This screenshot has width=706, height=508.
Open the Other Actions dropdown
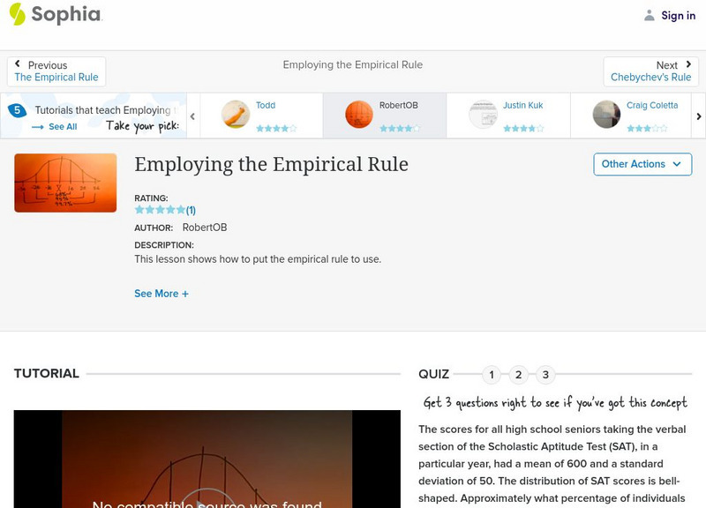[x=642, y=164]
